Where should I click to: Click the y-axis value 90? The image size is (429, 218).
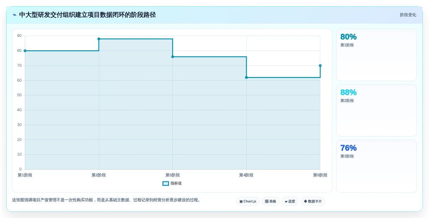19,36
